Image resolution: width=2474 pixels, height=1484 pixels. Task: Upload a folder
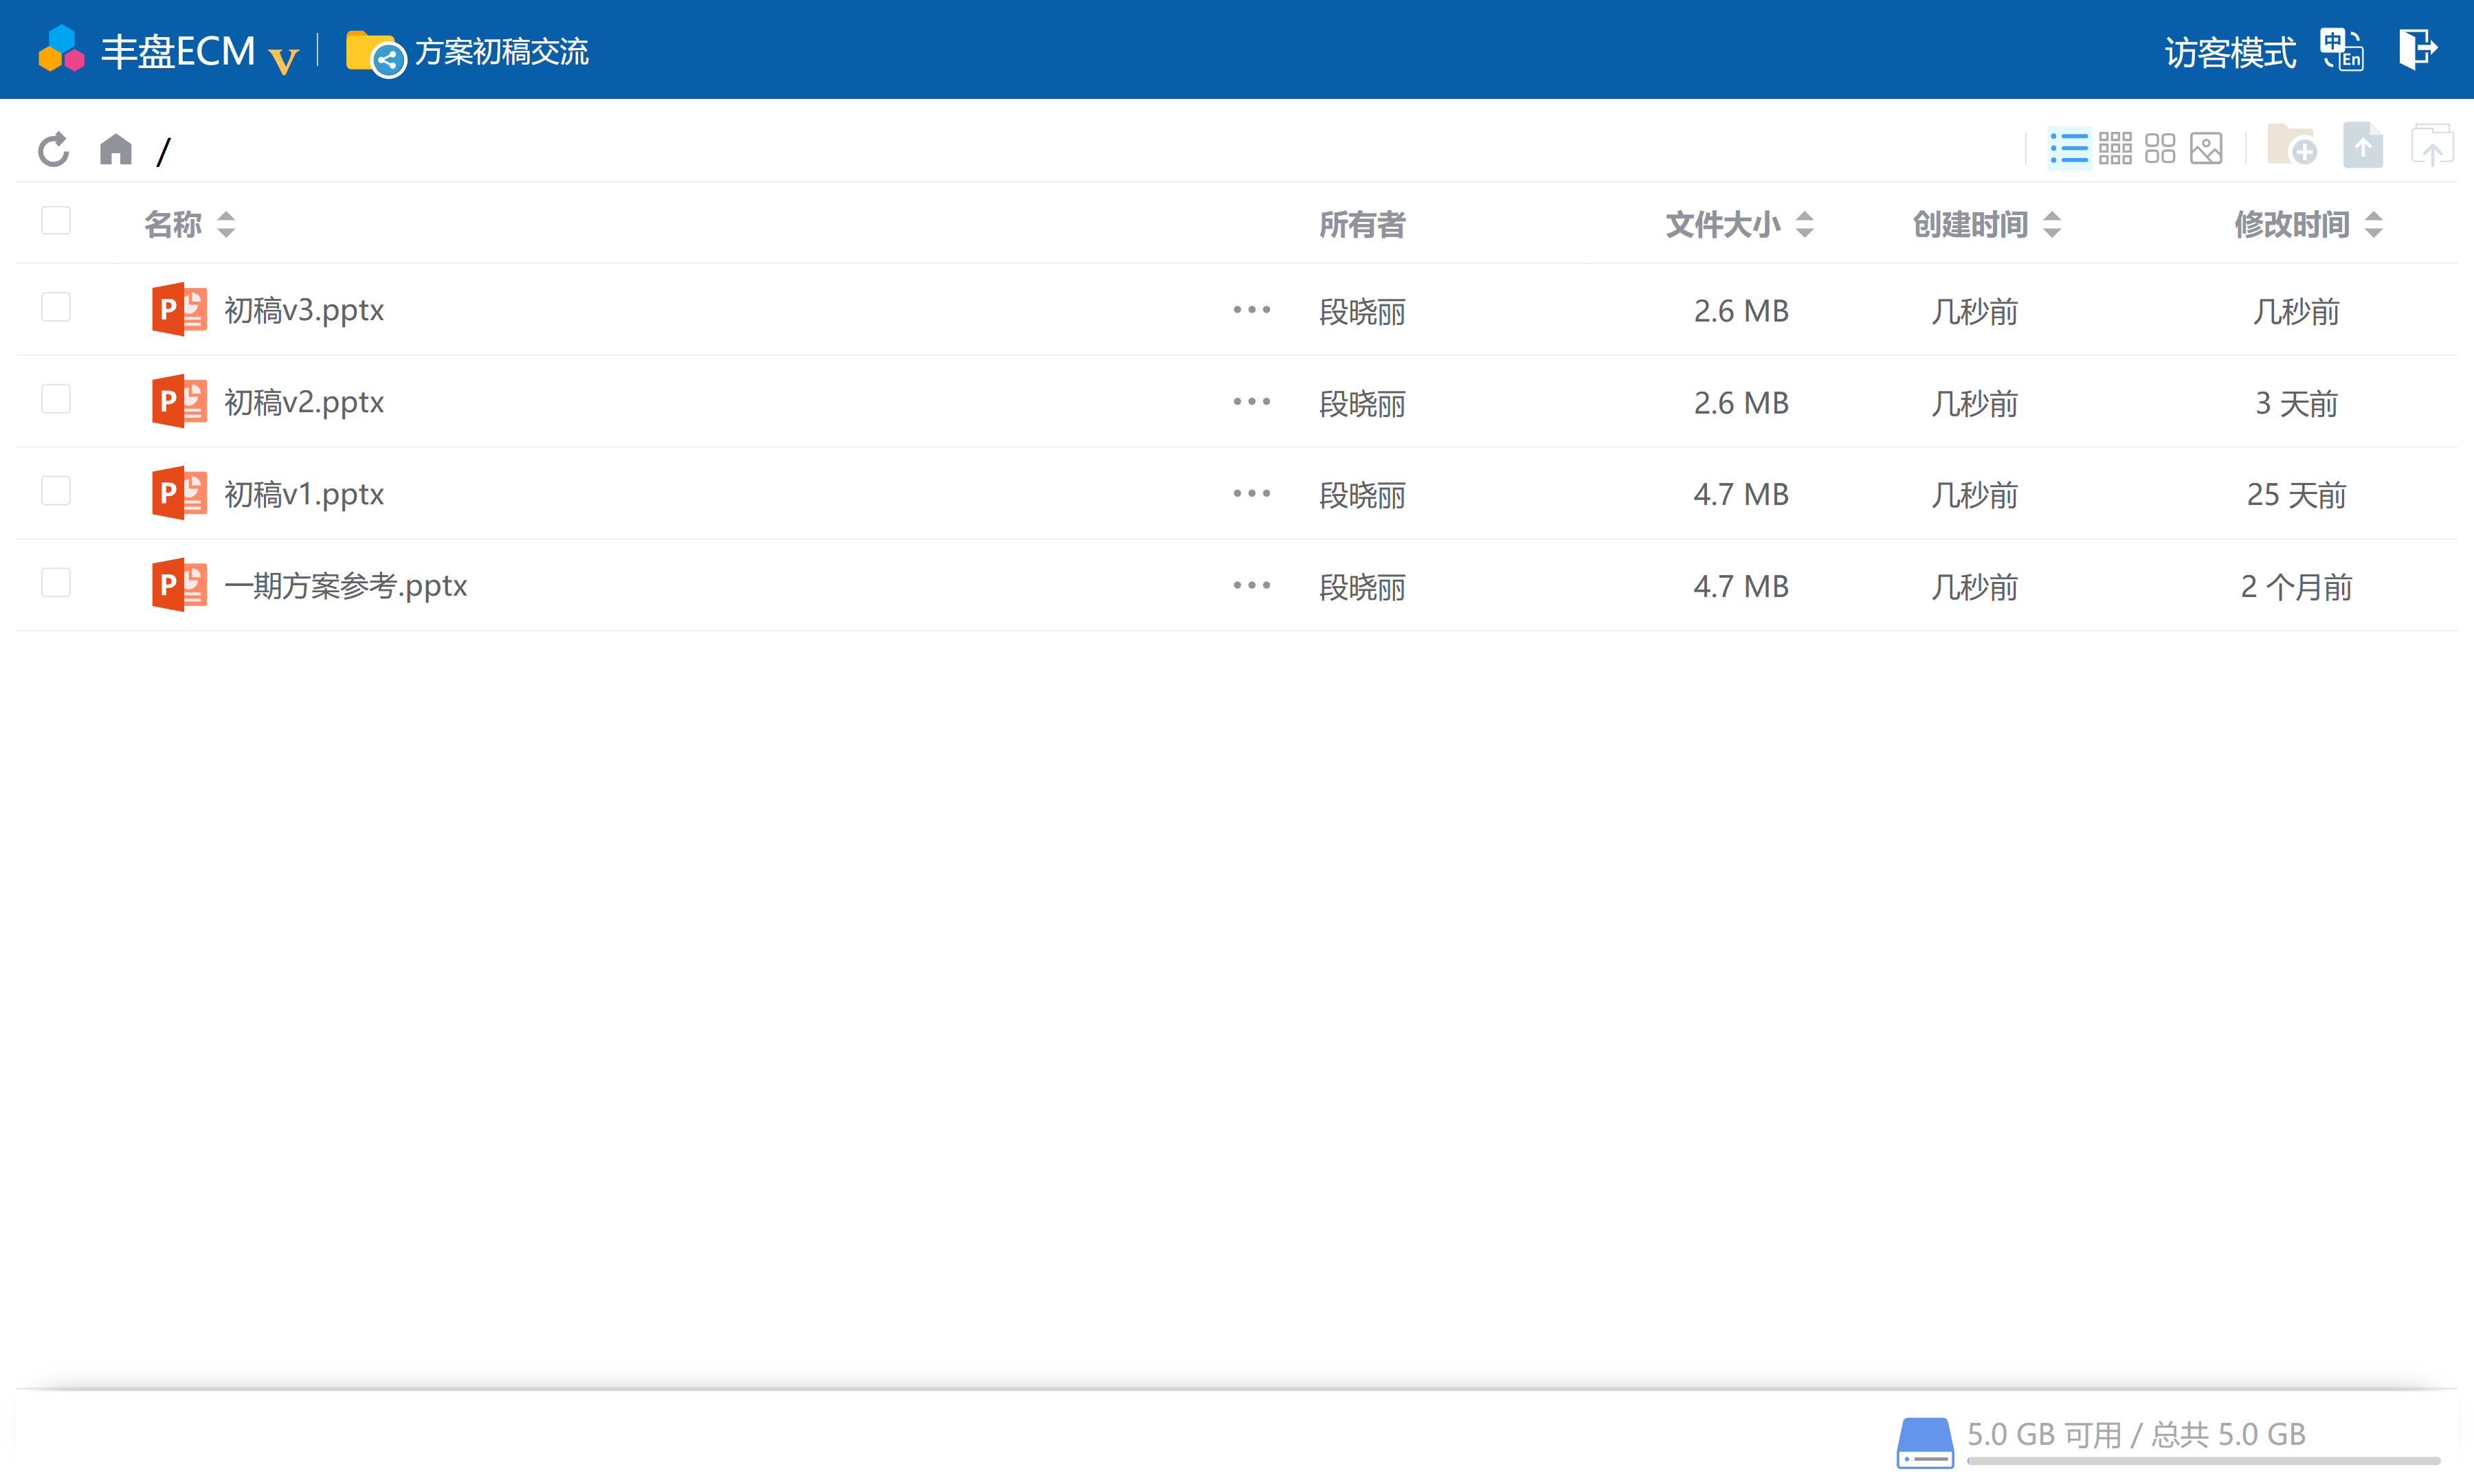click(2431, 146)
